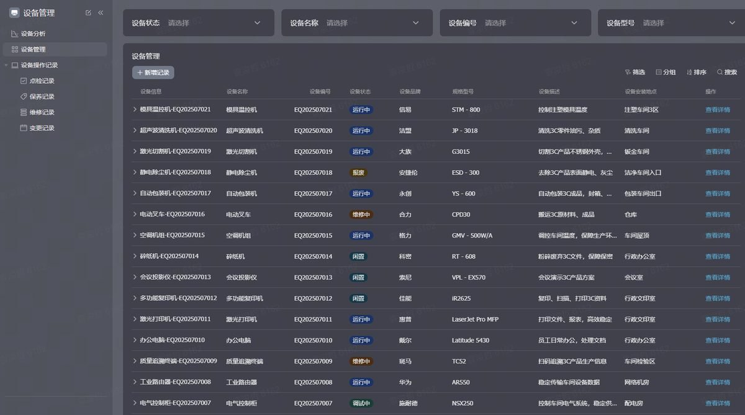Screen dimensions: 745x415
Task: Click the 闲置 status tag of 碎纸机
Action: pos(358,256)
